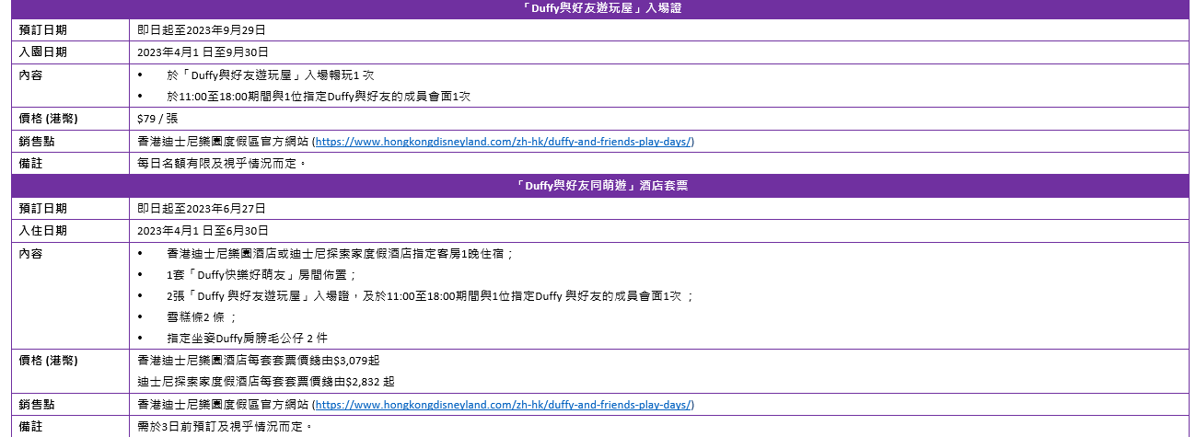
Task: Select the bullet item 入場暢玩1次
Action: 270,75
